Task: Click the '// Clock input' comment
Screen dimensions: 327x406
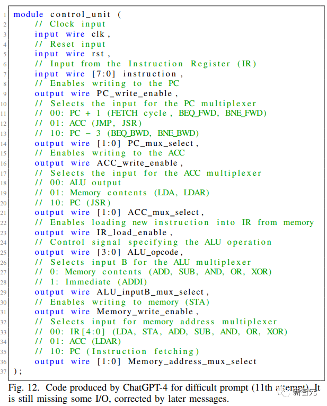Action: click(70, 24)
